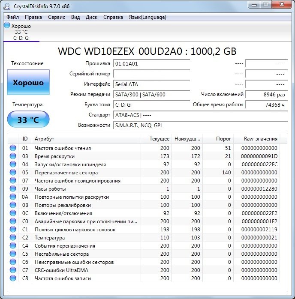This screenshot has height=299, width=295.
Task: Click the Прошивка firmware field
Action: [151, 64]
